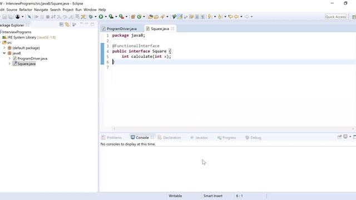Viewport: 356px width, 200px height.
Task: Open dropdown next to Back arrow
Action: [x=241, y=17]
